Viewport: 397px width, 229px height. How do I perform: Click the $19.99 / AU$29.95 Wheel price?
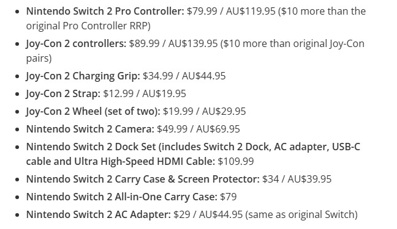coord(205,111)
